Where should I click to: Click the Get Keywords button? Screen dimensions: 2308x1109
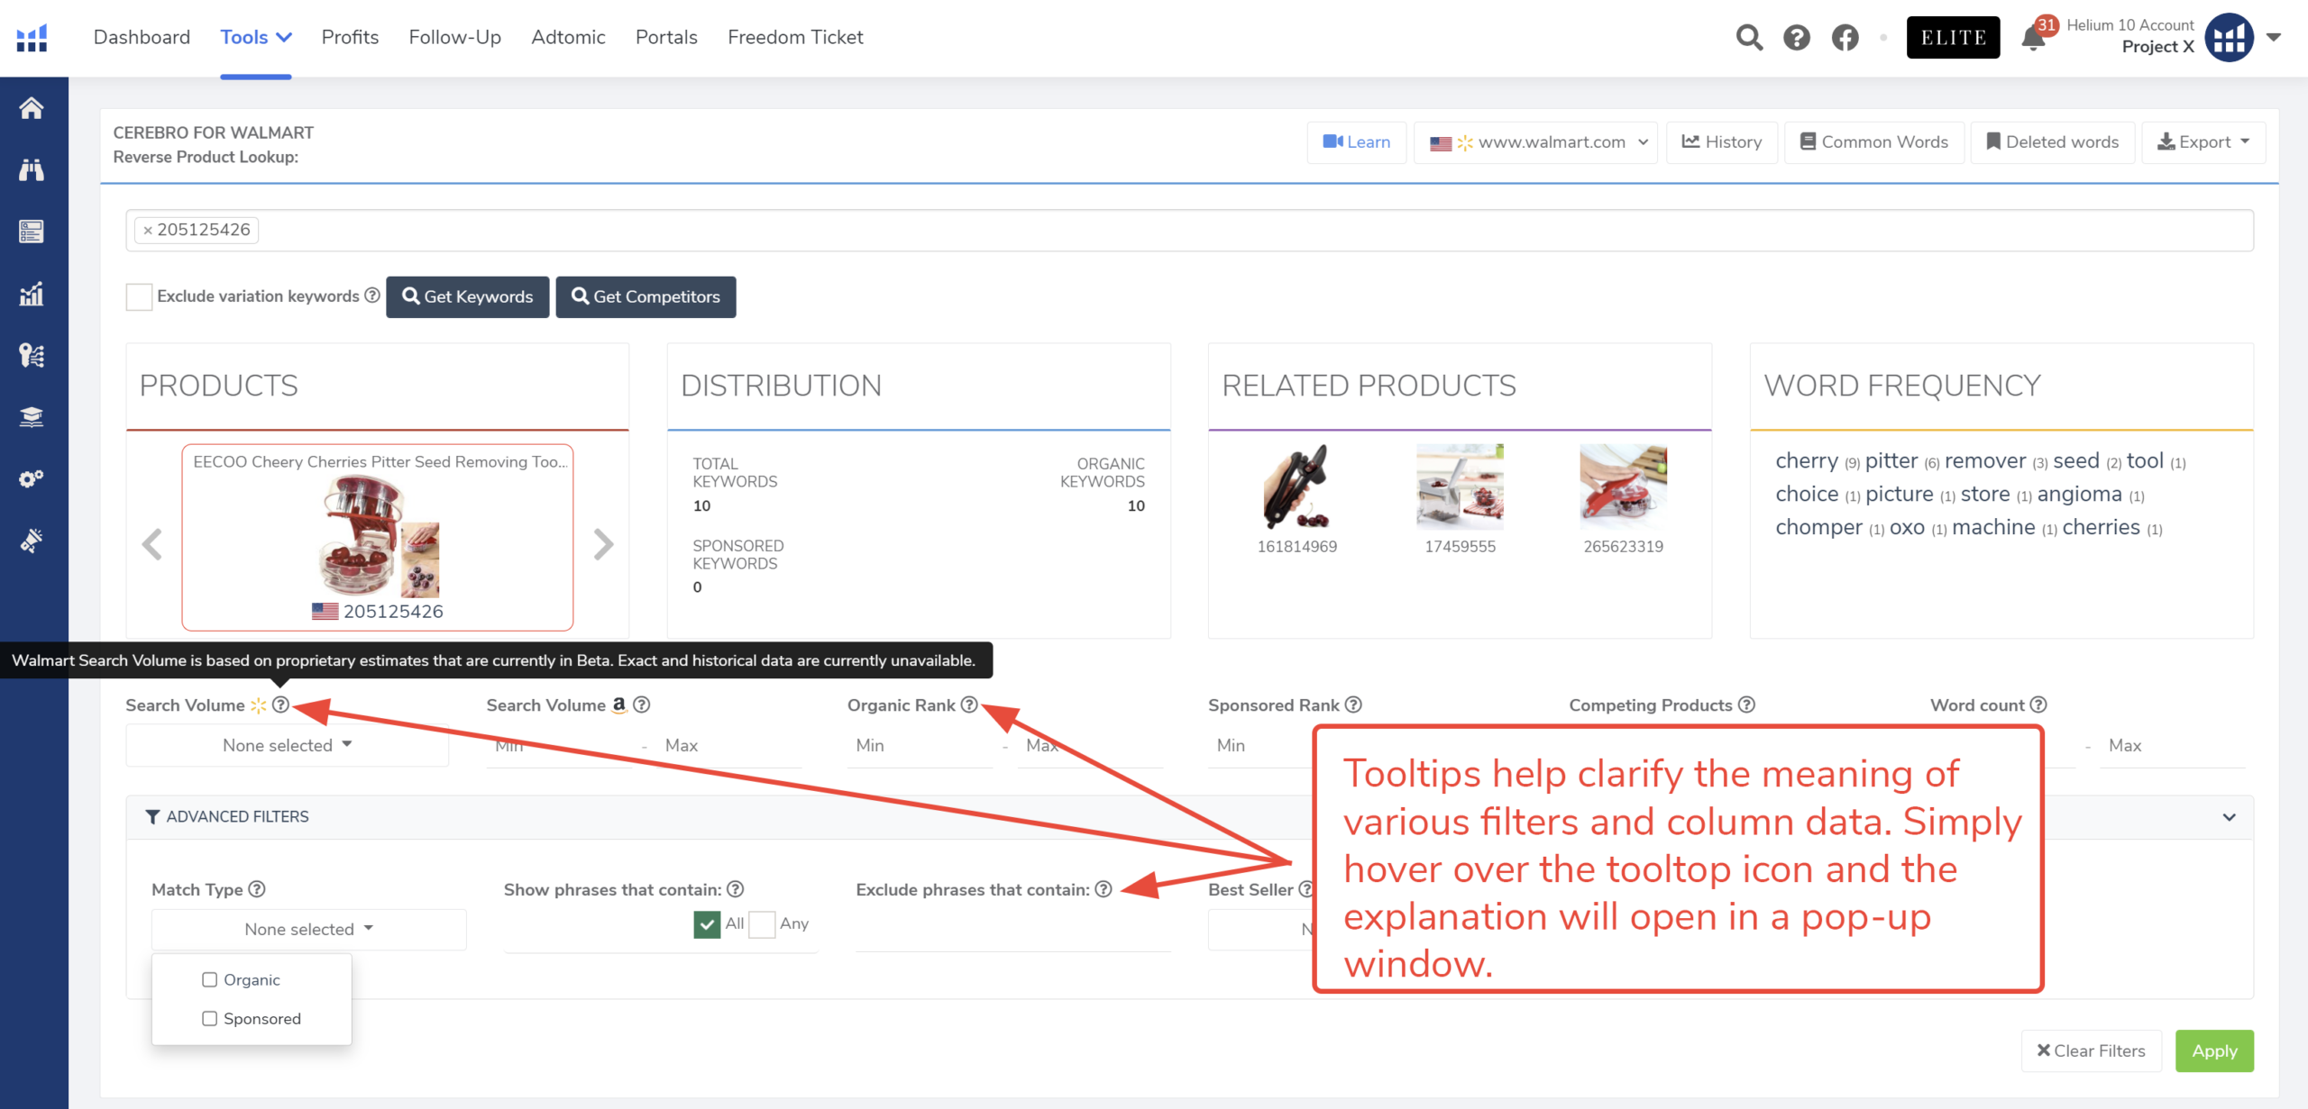coord(467,296)
